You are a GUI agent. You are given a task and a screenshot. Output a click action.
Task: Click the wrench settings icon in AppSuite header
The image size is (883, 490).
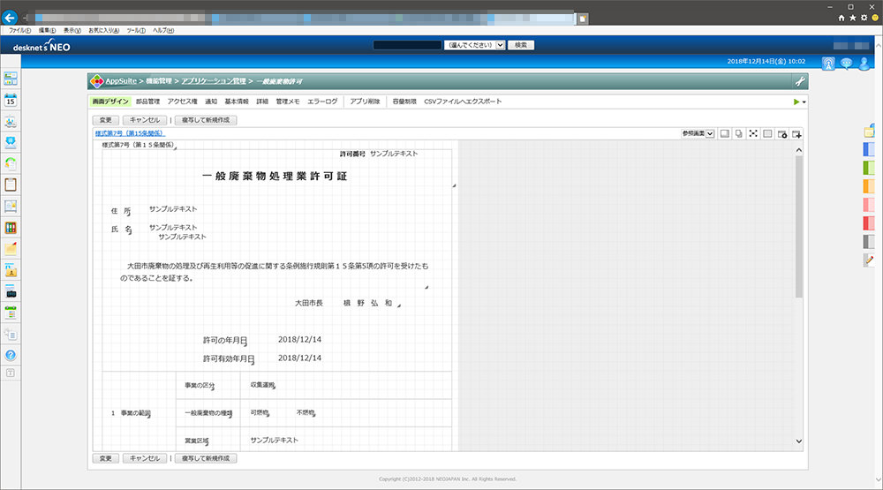pyautogui.click(x=799, y=81)
